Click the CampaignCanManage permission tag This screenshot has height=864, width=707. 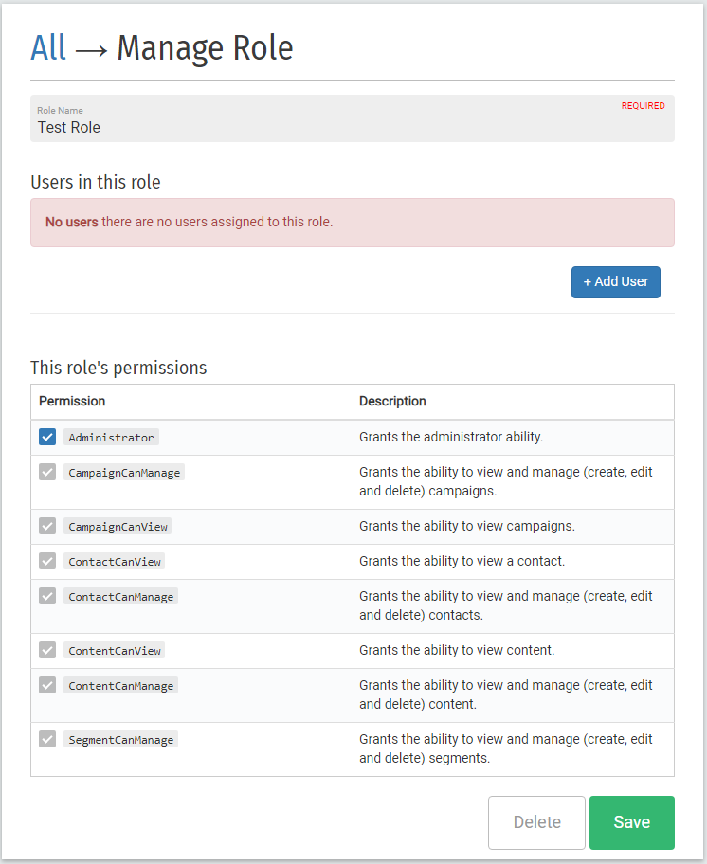124,473
